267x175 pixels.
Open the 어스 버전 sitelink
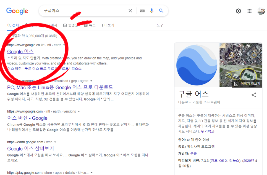click(x=14, y=69)
